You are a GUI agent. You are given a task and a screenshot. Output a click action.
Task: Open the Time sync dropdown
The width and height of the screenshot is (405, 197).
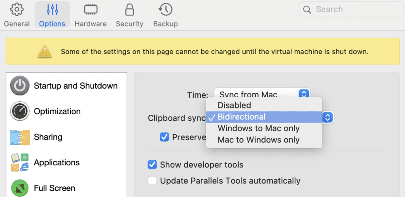[303, 94]
